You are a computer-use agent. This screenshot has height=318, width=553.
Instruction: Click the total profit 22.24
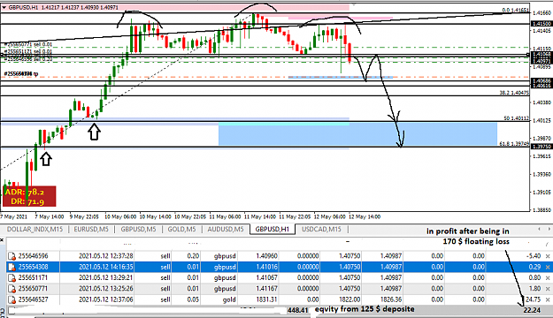[532, 310]
